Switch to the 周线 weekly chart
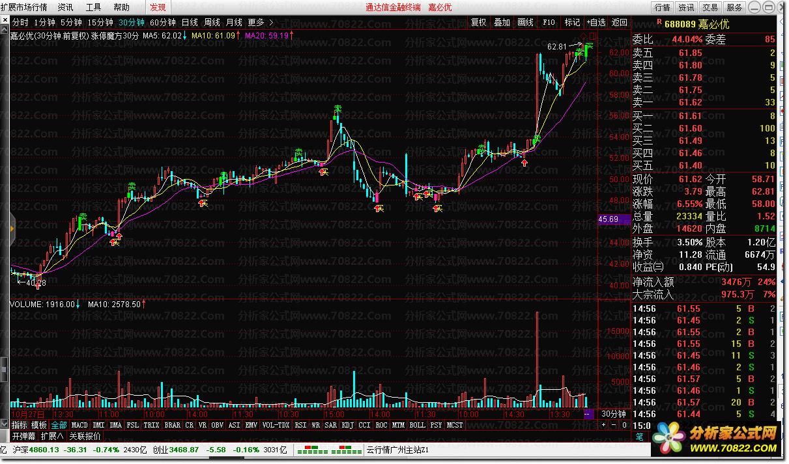Viewport: 789px width, 464px height. pyautogui.click(x=212, y=22)
